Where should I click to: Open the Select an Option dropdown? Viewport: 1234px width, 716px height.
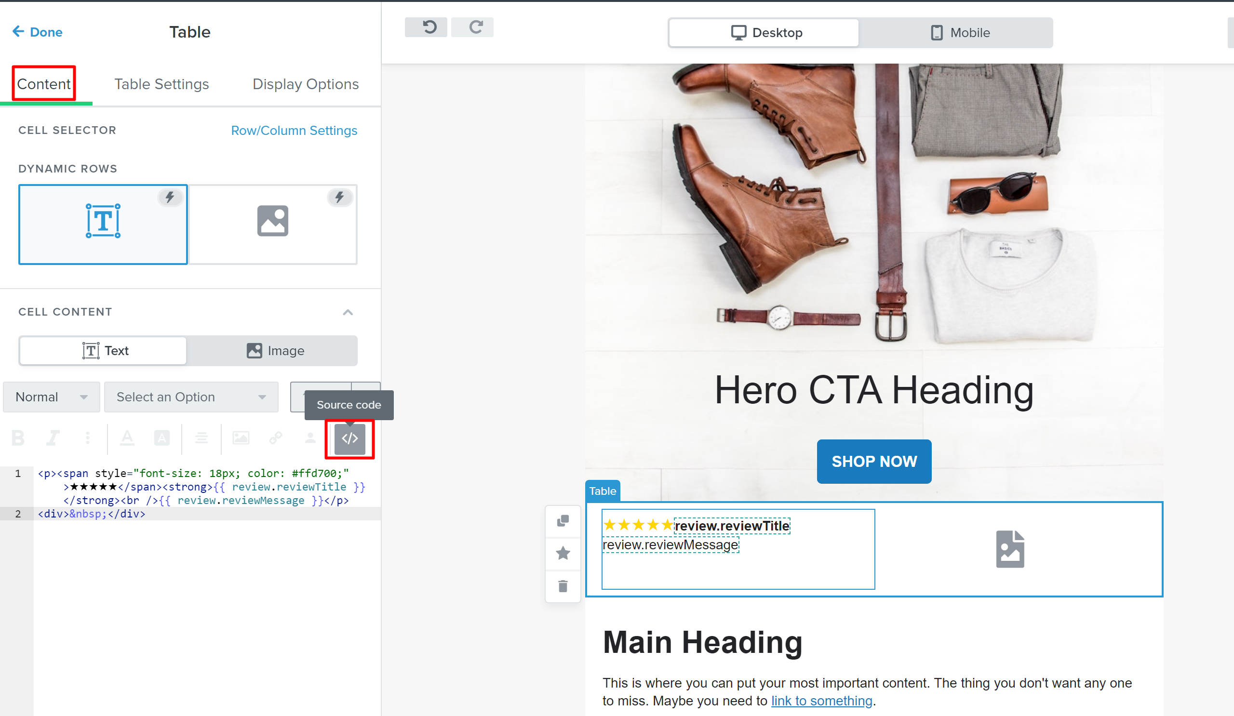click(191, 397)
